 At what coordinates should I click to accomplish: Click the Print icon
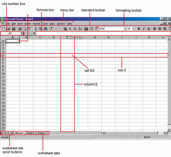click(20, 29)
